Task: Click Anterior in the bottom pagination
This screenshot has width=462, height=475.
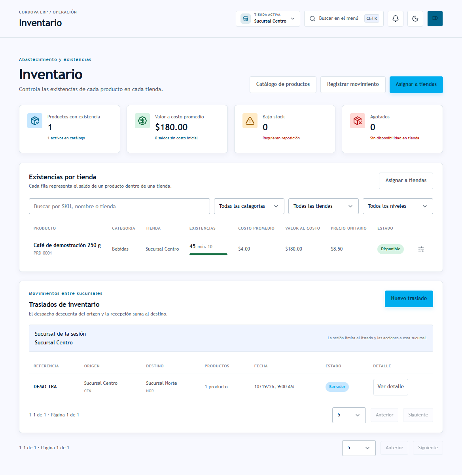Action: click(394, 448)
